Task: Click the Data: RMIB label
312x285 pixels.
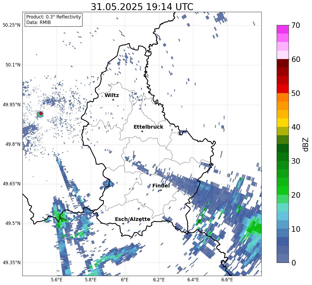Action: 38,22
